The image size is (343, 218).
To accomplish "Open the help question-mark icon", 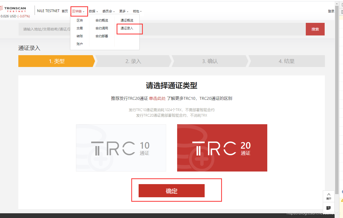I will click(x=329, y=208).
